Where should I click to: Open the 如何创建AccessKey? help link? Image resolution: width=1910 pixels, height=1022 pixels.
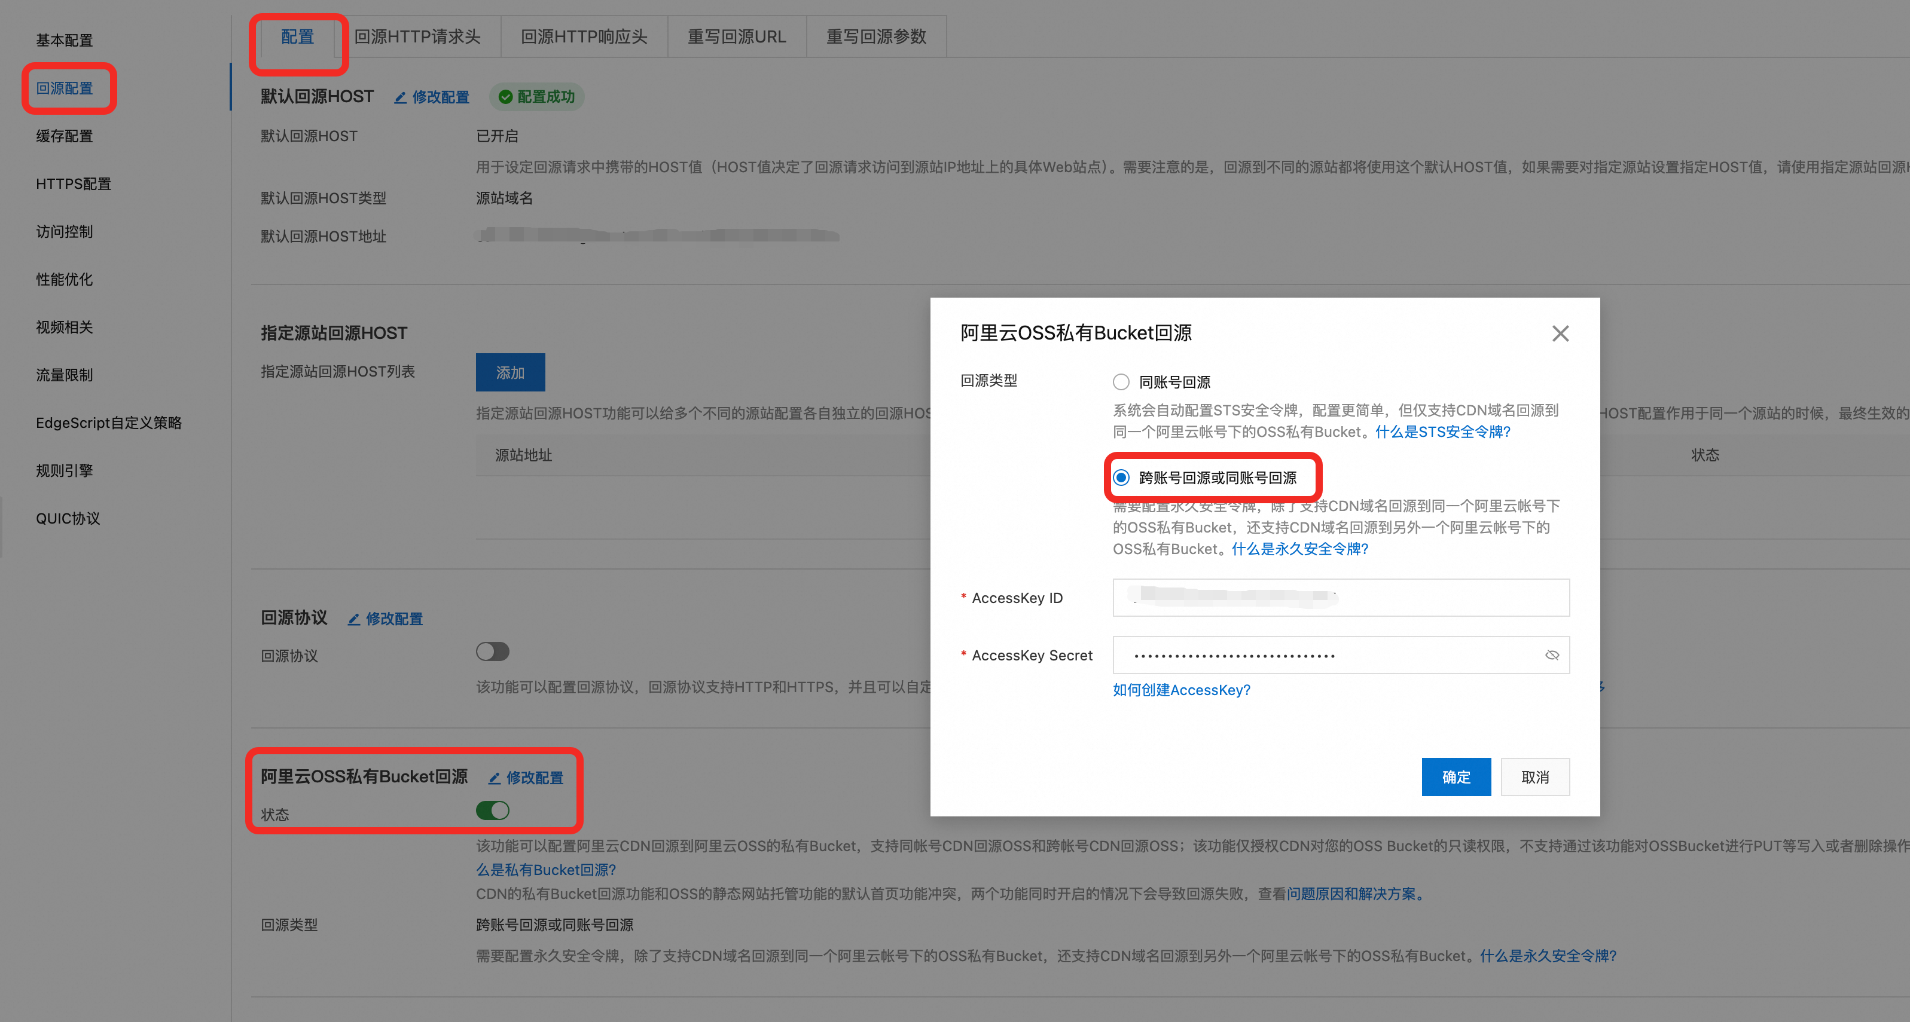(1180, 690)
